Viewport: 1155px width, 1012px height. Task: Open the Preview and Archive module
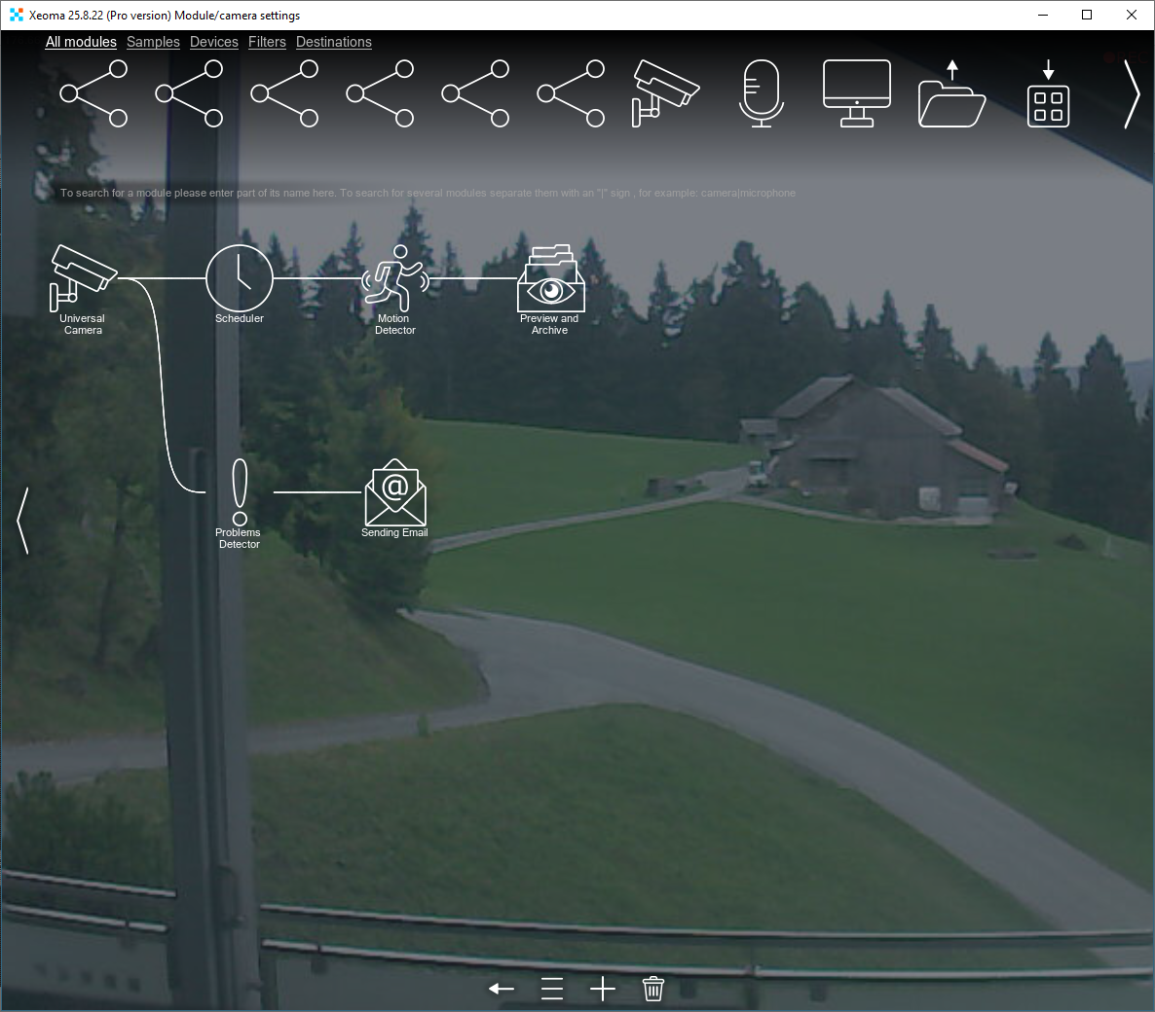click(x=549, y=280)
